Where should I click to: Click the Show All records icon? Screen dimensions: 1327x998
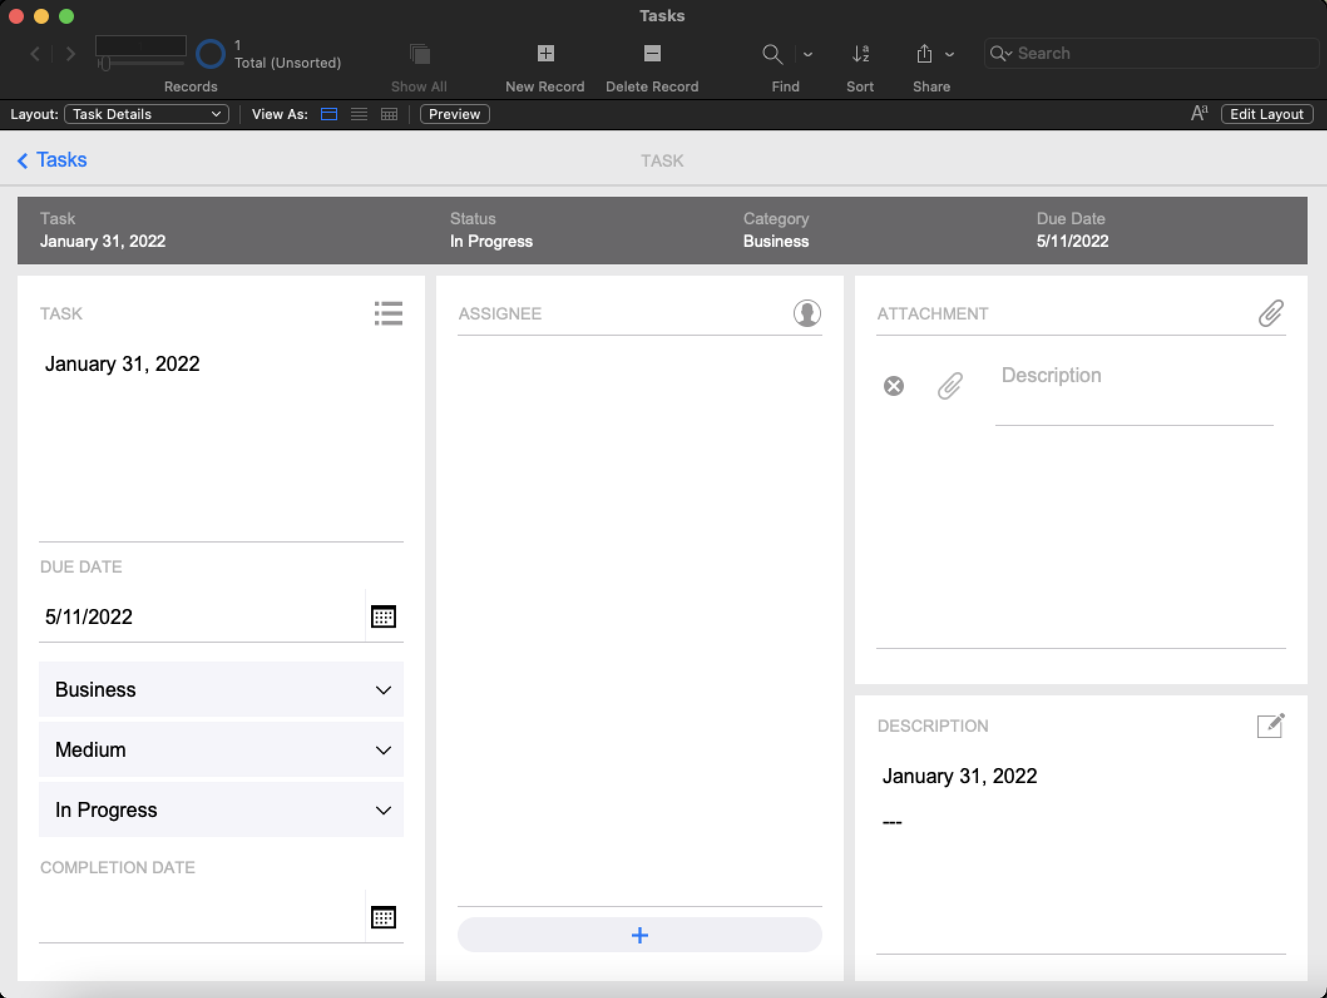point(419,54)
